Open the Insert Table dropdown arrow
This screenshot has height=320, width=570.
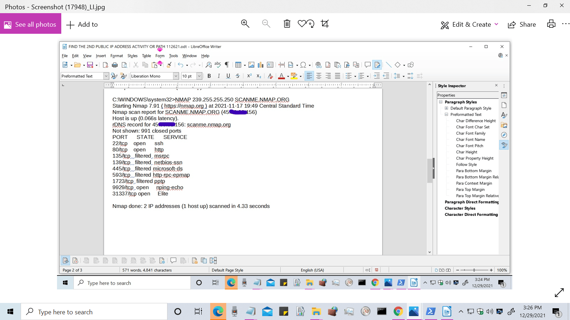[x=245, y=65]
